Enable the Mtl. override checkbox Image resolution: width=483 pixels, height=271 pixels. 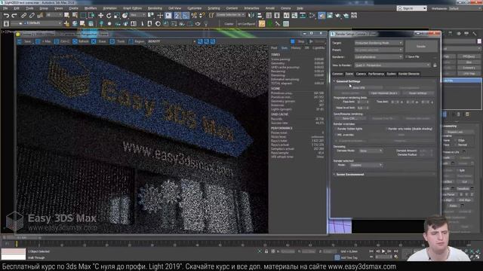(335, 135)
